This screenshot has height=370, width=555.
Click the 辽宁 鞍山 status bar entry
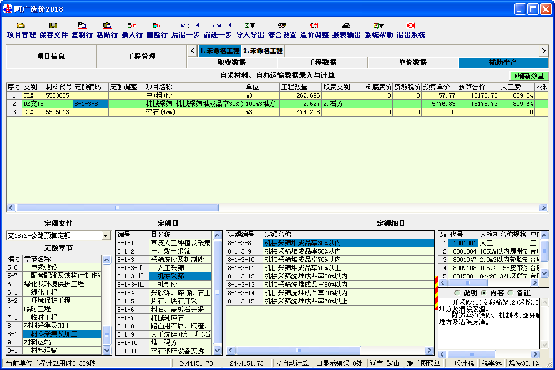pyautogui.click(x=385, y=363)
